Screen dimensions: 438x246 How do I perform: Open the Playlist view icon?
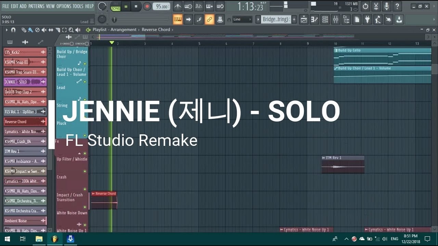tap(304, 19)
